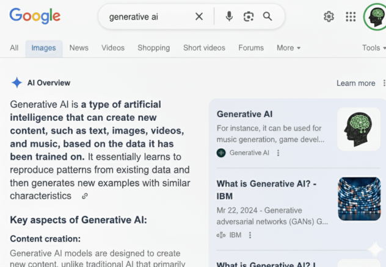This screenshot has width=386, height=267.
Task: Click the Generative AI source favicon
Action: 221,153
